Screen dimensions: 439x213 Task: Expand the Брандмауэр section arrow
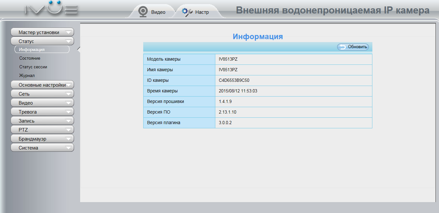(x=68, y=139)
